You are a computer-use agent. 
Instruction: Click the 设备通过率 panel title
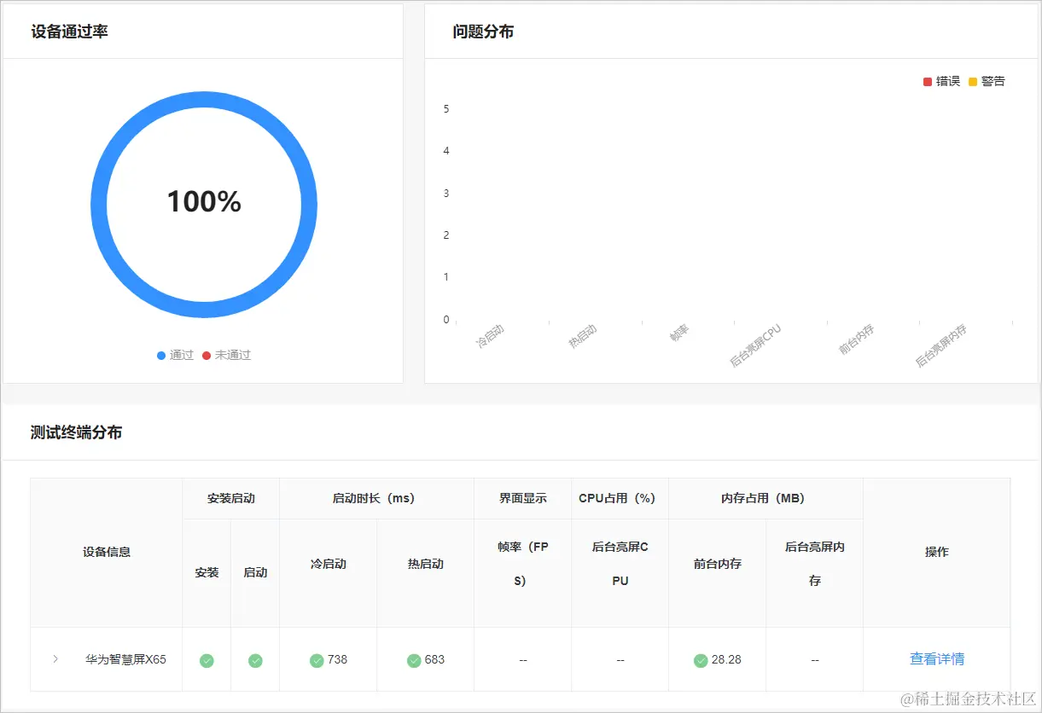pos(69,32)
